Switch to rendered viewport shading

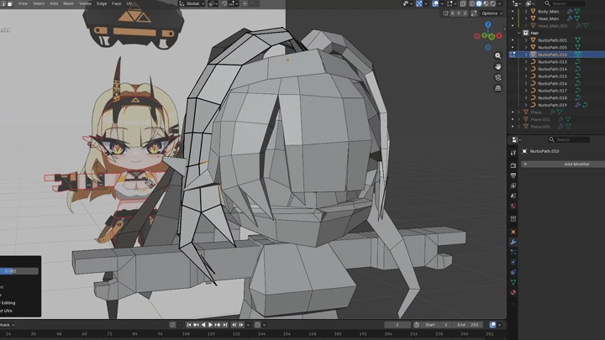pos(492,3)
